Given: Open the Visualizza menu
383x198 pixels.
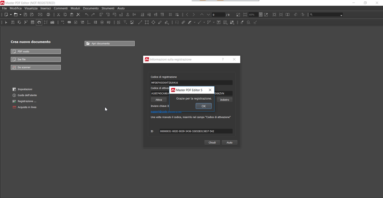Looking at the screenshot, I should (31, 8).
